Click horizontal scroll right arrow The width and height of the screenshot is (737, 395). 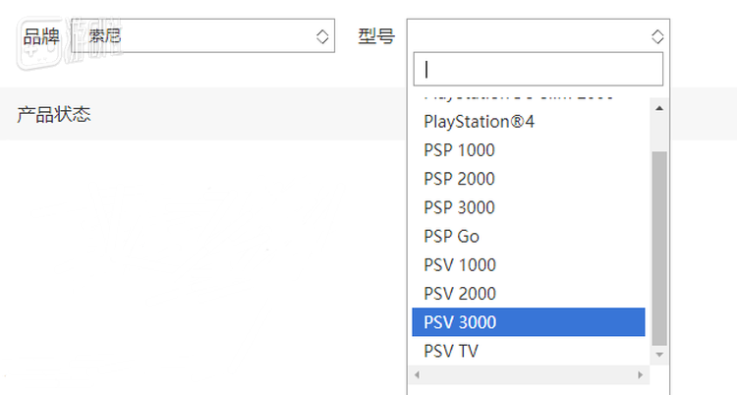(x=641, y=374)
